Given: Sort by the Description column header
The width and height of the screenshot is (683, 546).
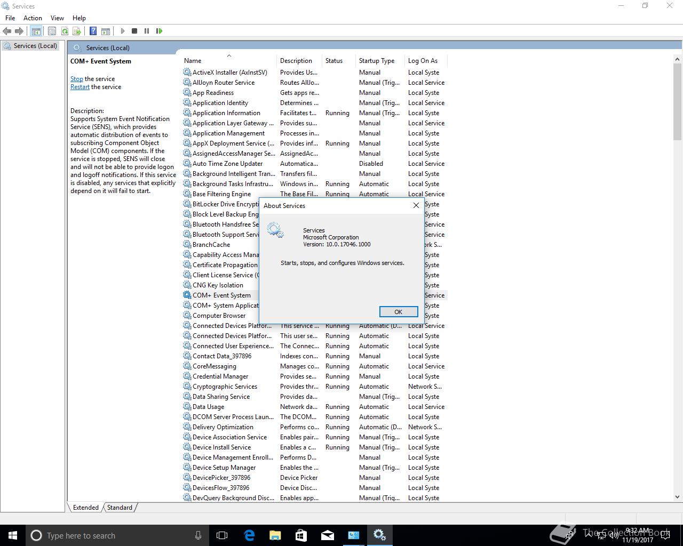Looking at the screenshot, I should (299, 60).
